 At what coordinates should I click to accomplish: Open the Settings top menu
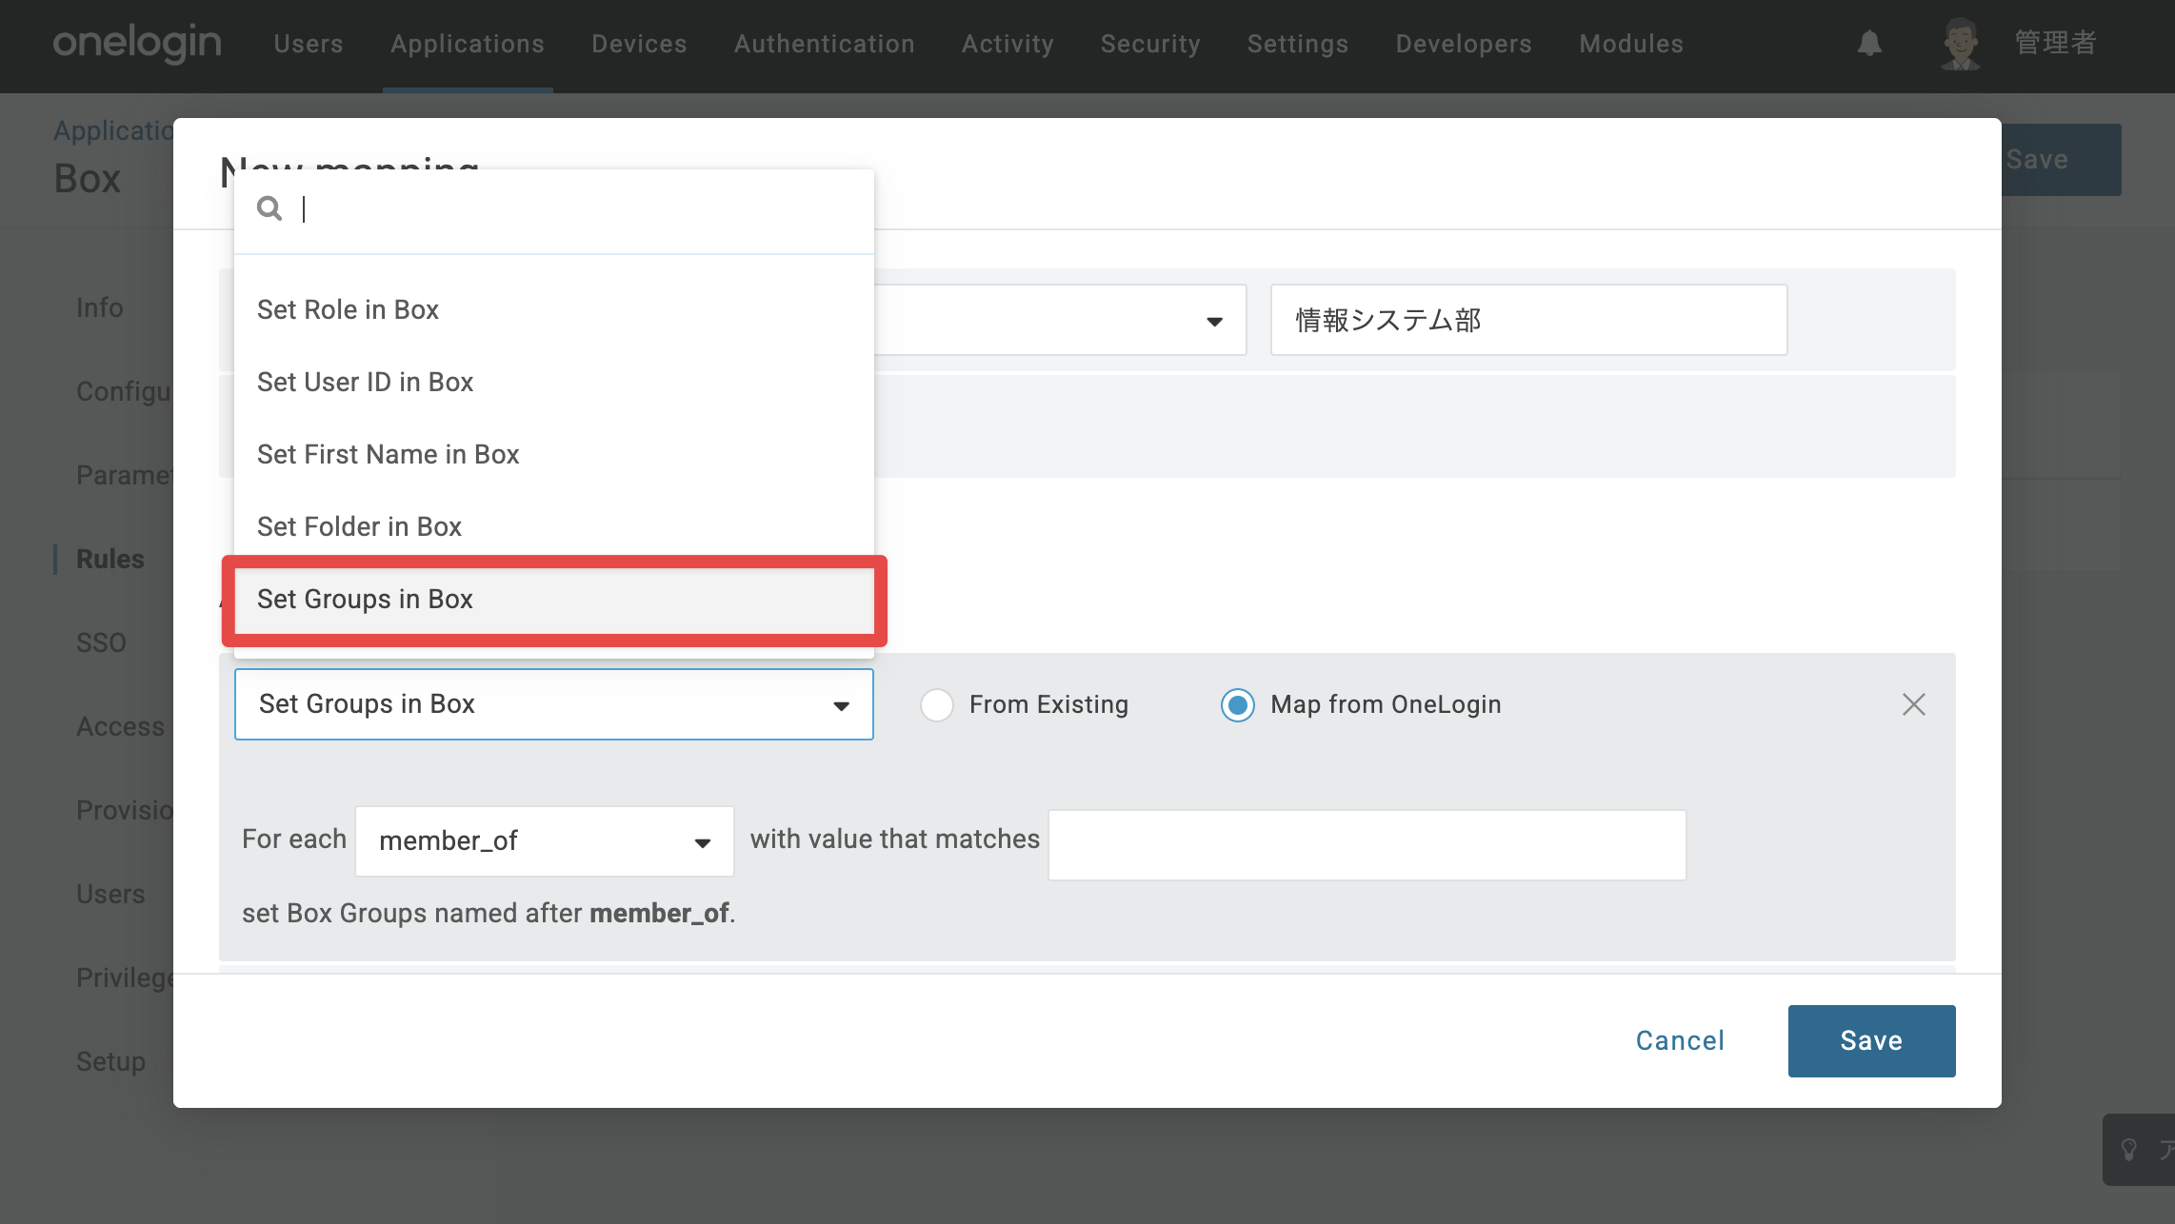1298,44
